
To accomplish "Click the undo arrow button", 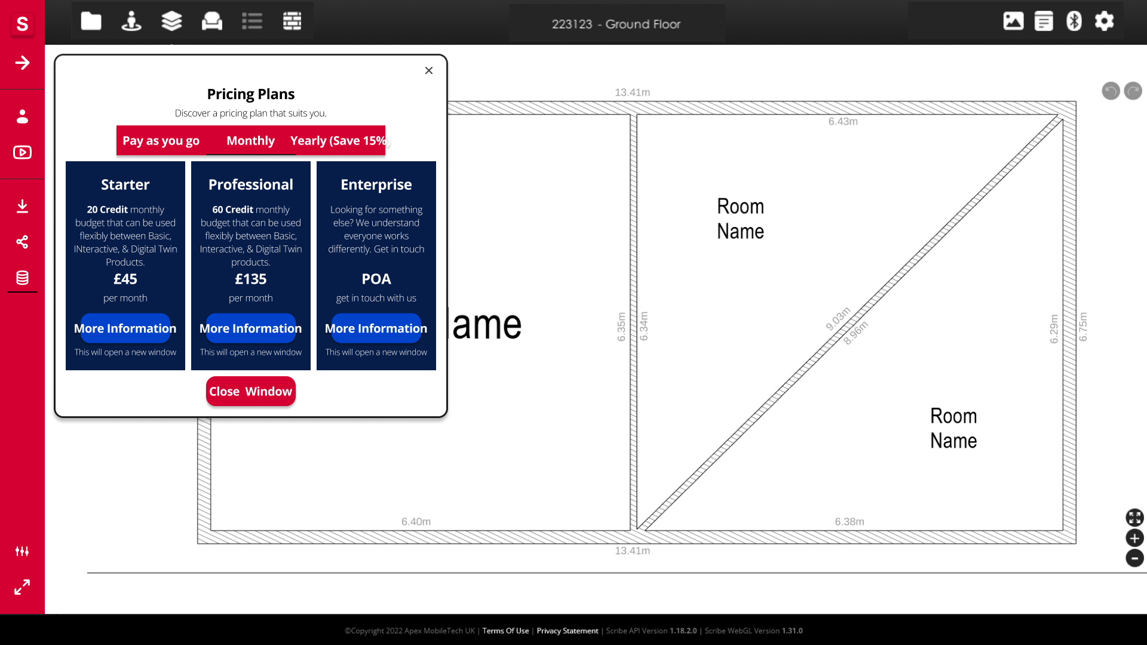I will tap(1111, 91).
